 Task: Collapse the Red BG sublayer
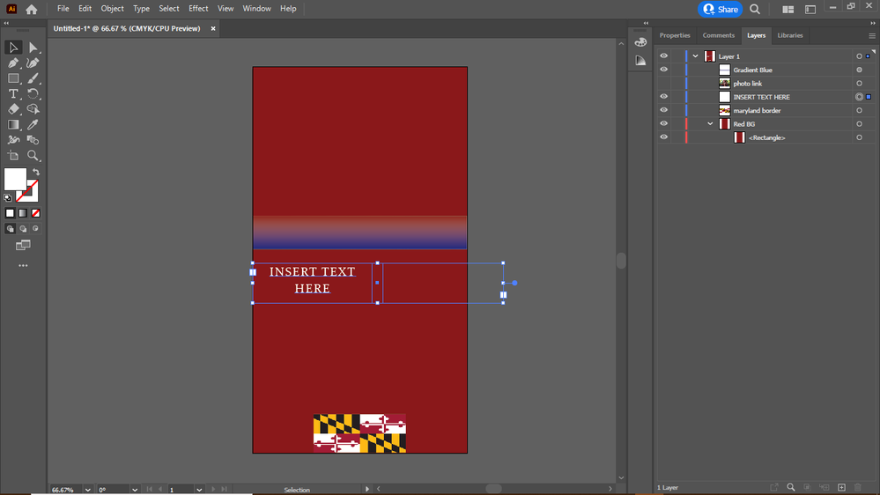coord(710,124)
